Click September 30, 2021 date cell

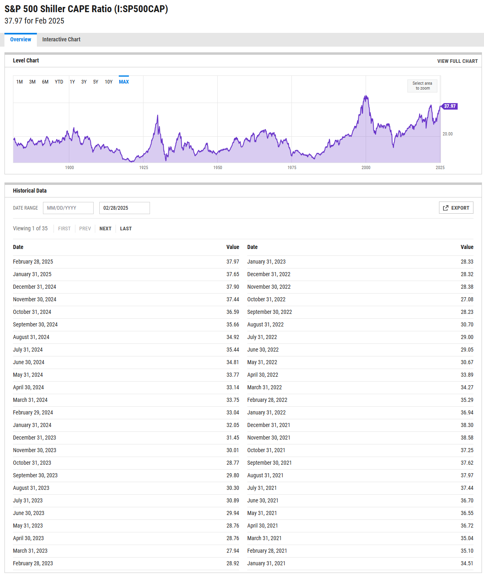click(x=270, y=463)
